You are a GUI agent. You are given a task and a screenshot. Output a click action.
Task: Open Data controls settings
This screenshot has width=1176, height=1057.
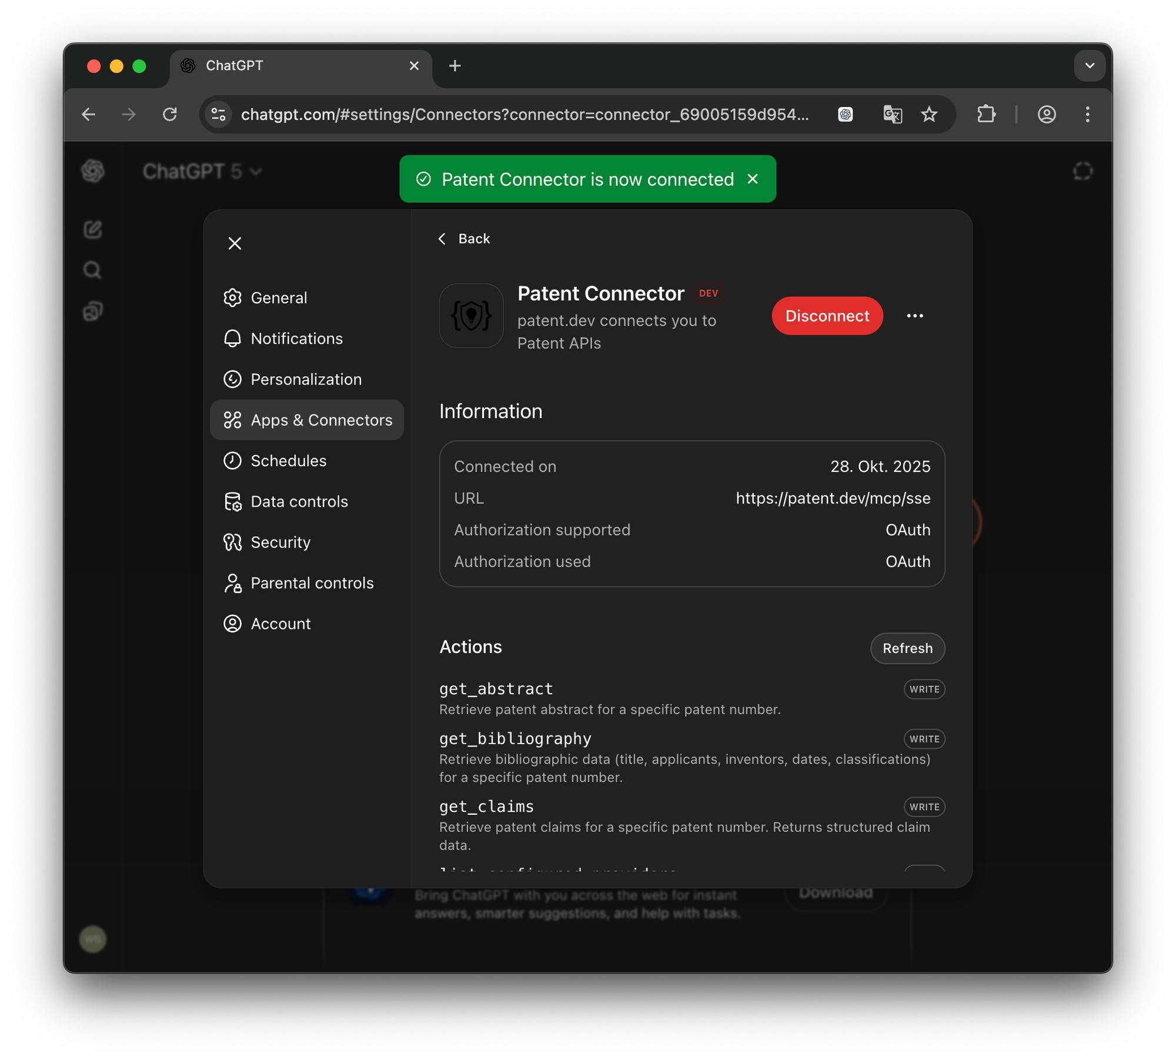(299, 501)
